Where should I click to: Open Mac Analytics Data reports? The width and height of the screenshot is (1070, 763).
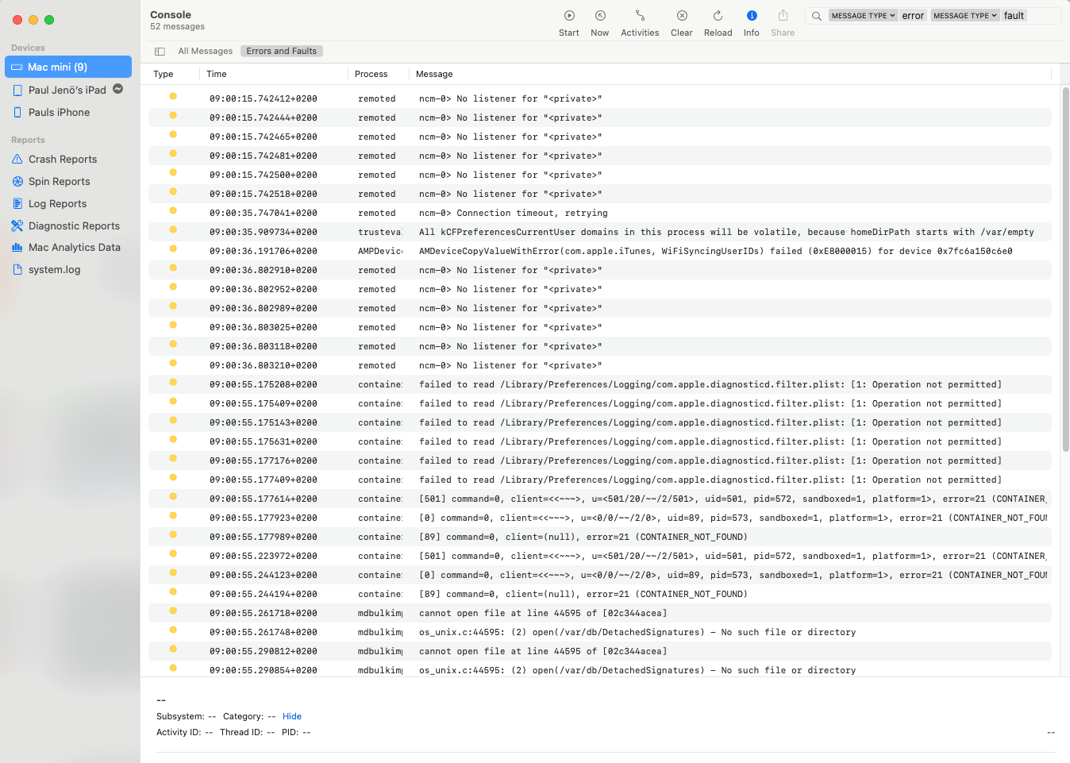tap(75, 248)
